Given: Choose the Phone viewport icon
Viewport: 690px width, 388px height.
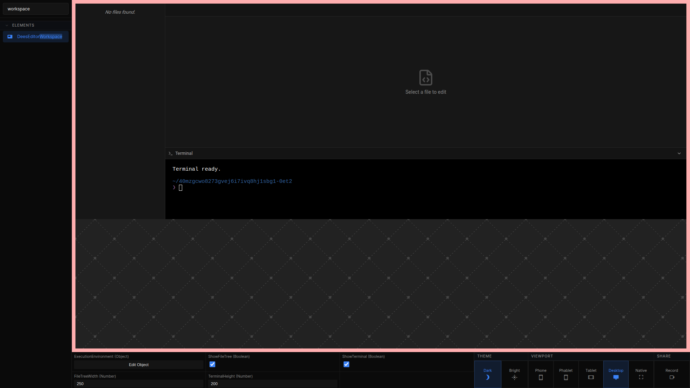Looking at the screenshot, I should (540, 377).
